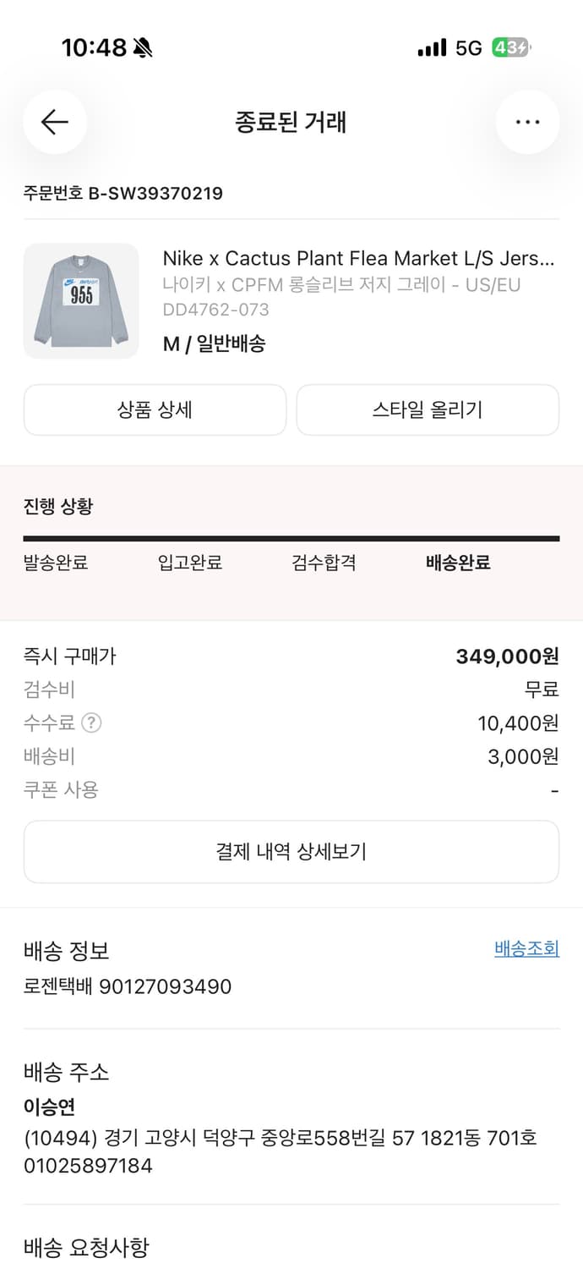Click 결제 내역 상세보기 for payment details

pyautogui.click(x=291, y=853)
